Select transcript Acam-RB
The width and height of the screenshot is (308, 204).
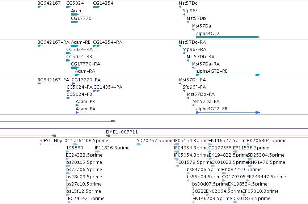click(x=81, y=42)
